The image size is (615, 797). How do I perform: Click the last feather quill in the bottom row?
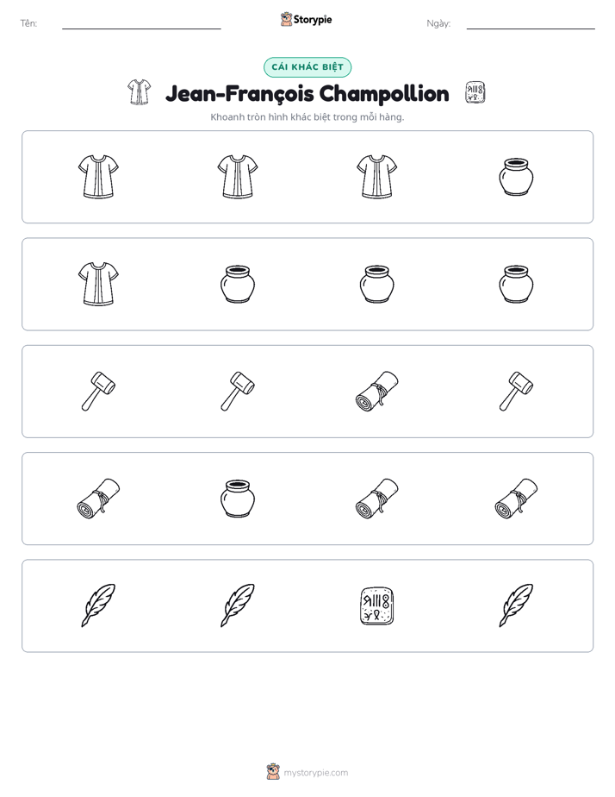tap(516, 605)
